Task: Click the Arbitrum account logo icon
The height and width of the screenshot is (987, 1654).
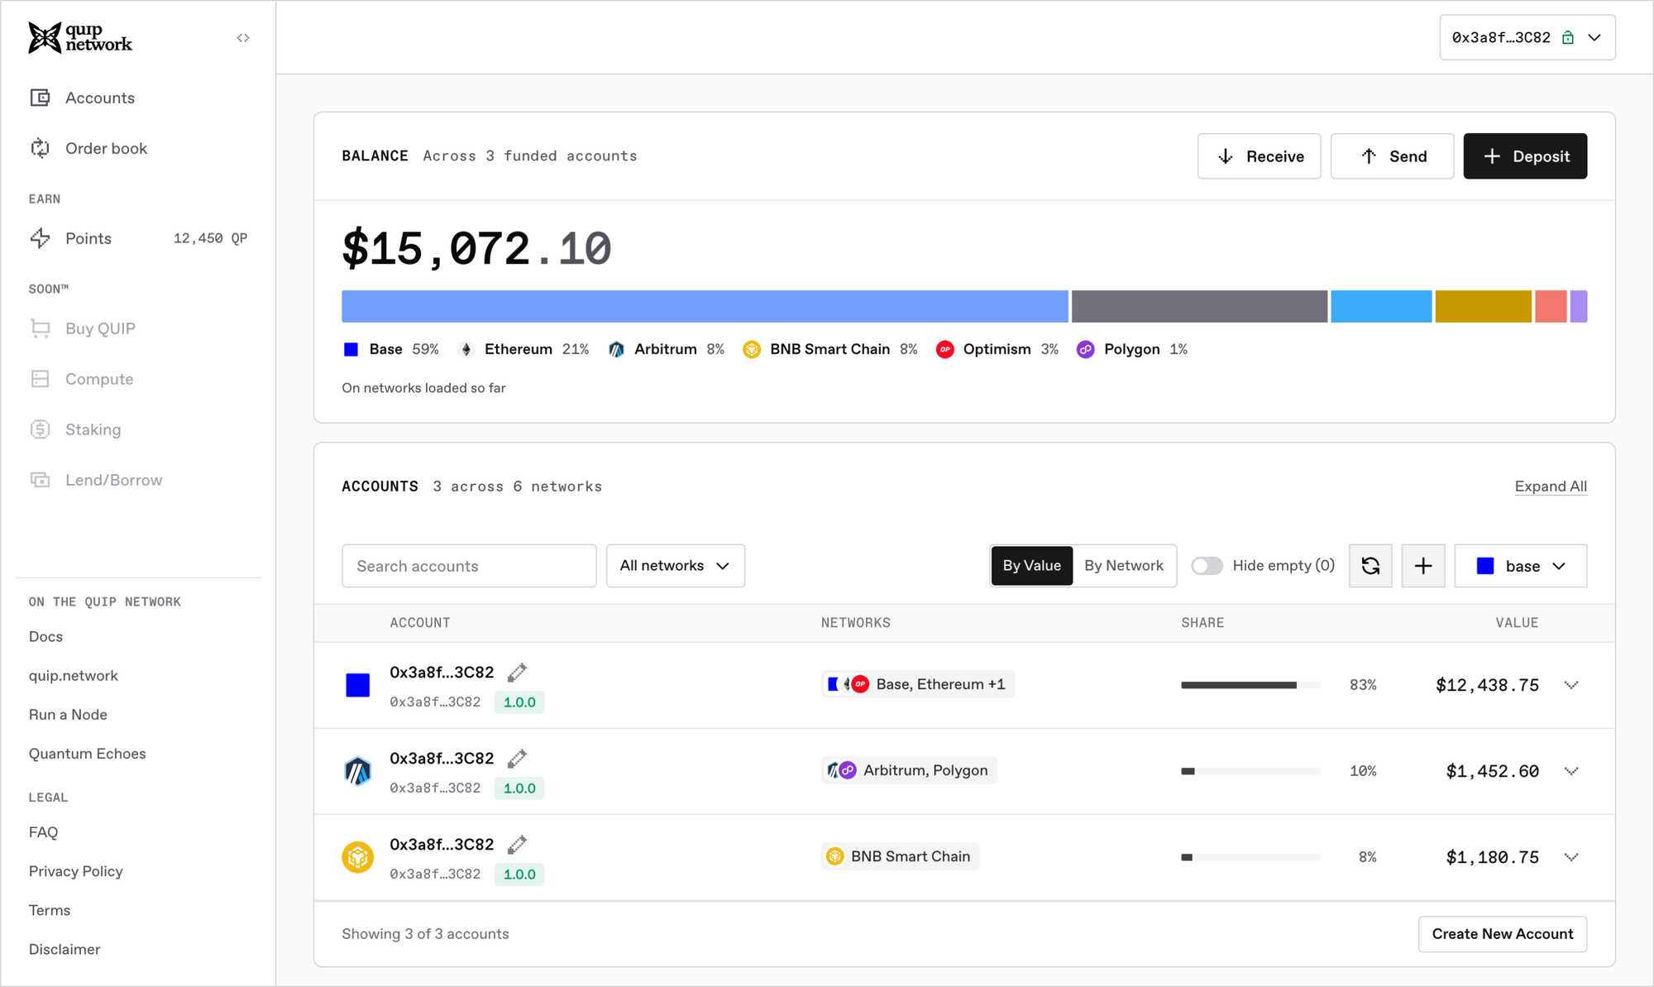Action: pos(358,771)
